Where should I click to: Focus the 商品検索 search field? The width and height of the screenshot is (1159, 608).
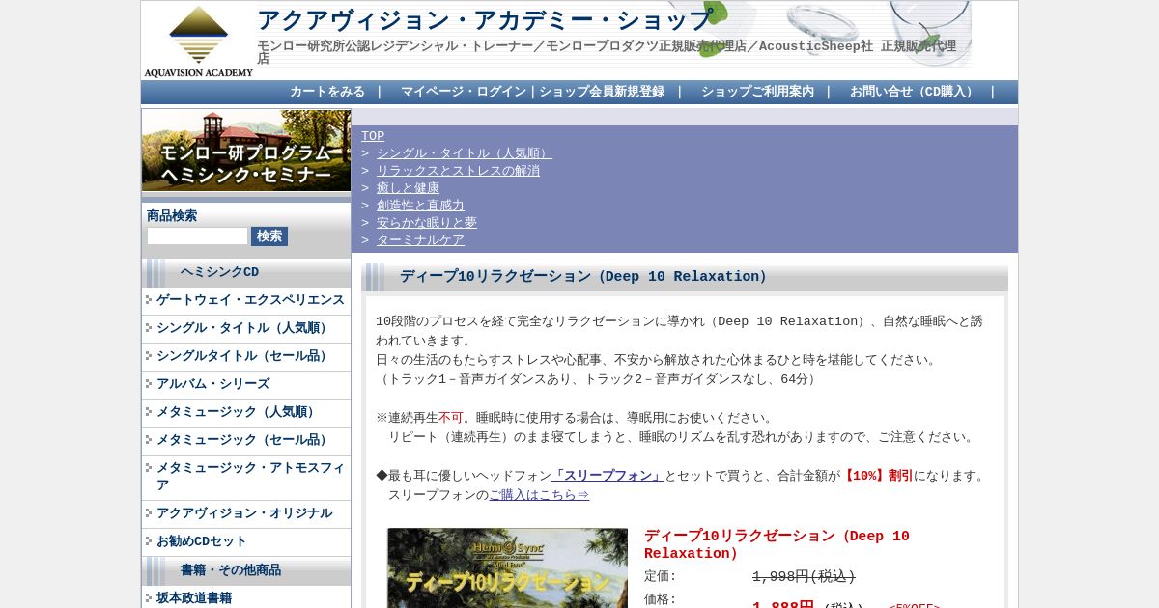point(197,235)
